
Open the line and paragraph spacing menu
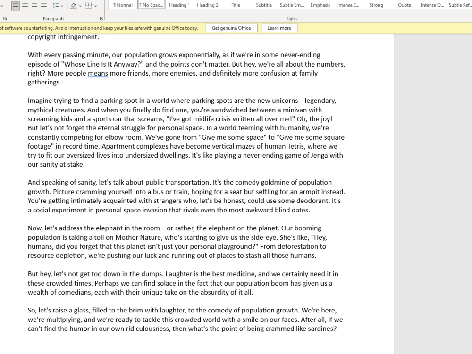tap(58, 5)
